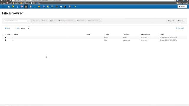Open the New dropdown

click(x=181, y=21)
